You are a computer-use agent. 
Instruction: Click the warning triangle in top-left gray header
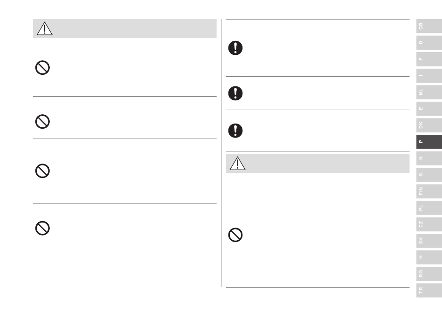coord(45,28)
